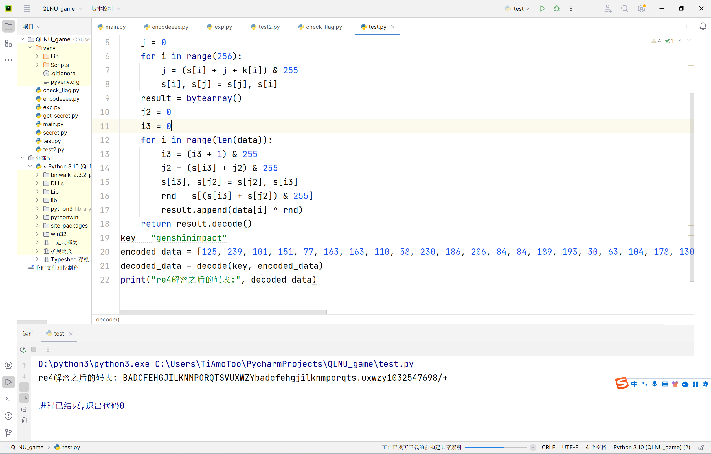711x454 pixels.
Task: Open the Problems tool window
Action: (x=8, y=416)
